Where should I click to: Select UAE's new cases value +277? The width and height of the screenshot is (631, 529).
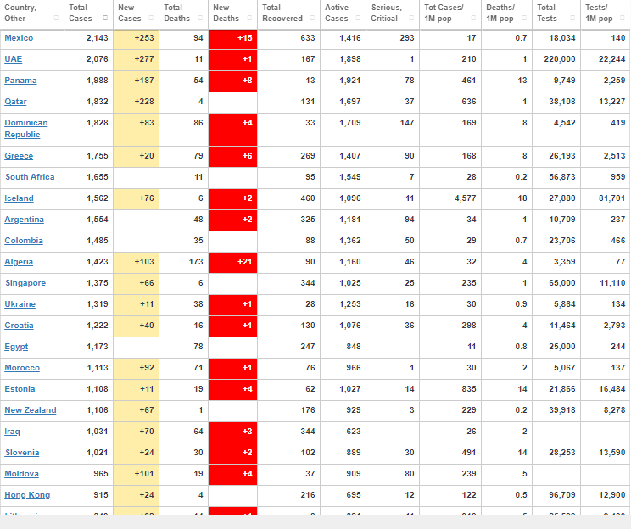pyautogui.click(x=144, y=59)
